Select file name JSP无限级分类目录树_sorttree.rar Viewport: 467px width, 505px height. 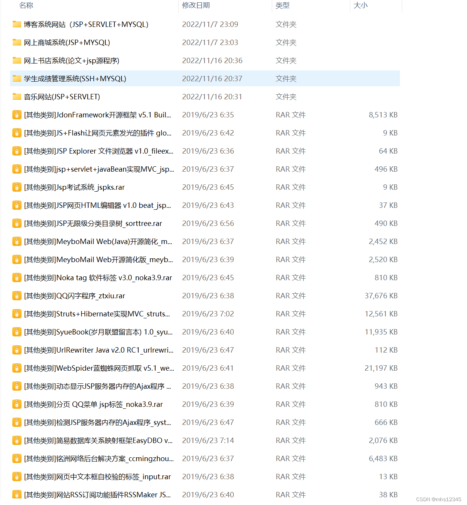pyautogui.click(x=93, y=223)
